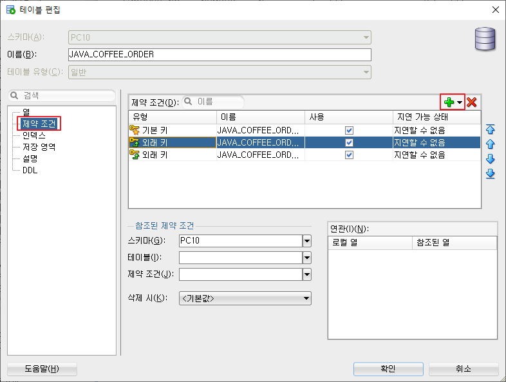Toggle 사용 checkbox for the selected 외래 키 row
The image size is (506, 382).
coord(349,143)
